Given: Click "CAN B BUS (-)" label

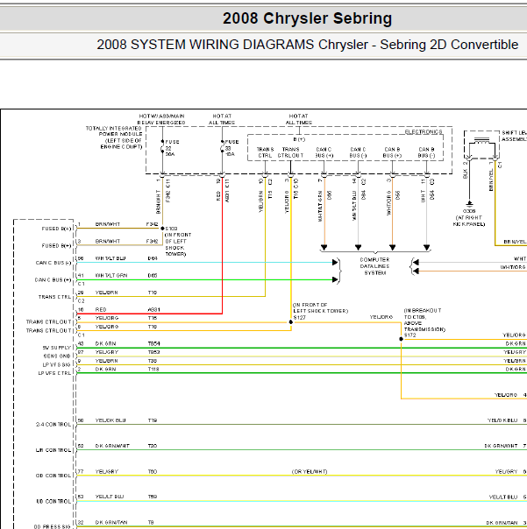Looking at the screenshot, I should [426, 152].
